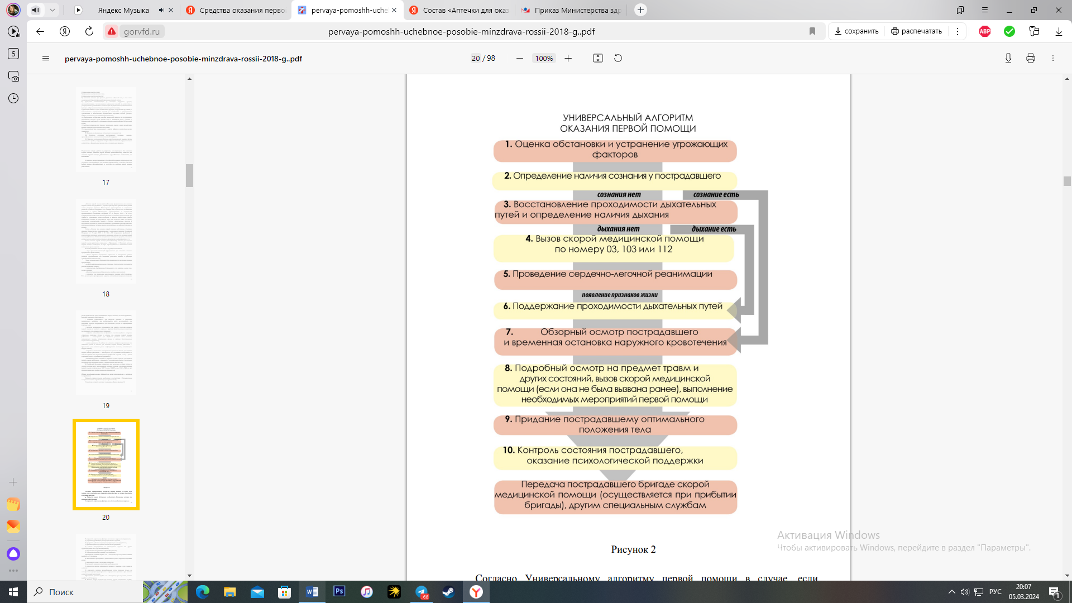This screenshot has height=603, width=1072.
Task: Open additional save options three-dot menu
Action: pos(958,32)
